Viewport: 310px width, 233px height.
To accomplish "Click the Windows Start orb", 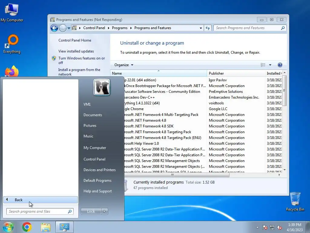I will tap(8, 227).
